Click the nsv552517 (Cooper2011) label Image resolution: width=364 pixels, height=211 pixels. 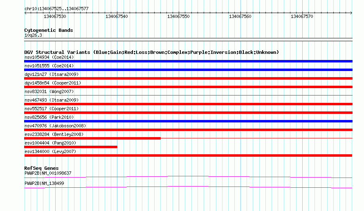click(x=52, y=109)
